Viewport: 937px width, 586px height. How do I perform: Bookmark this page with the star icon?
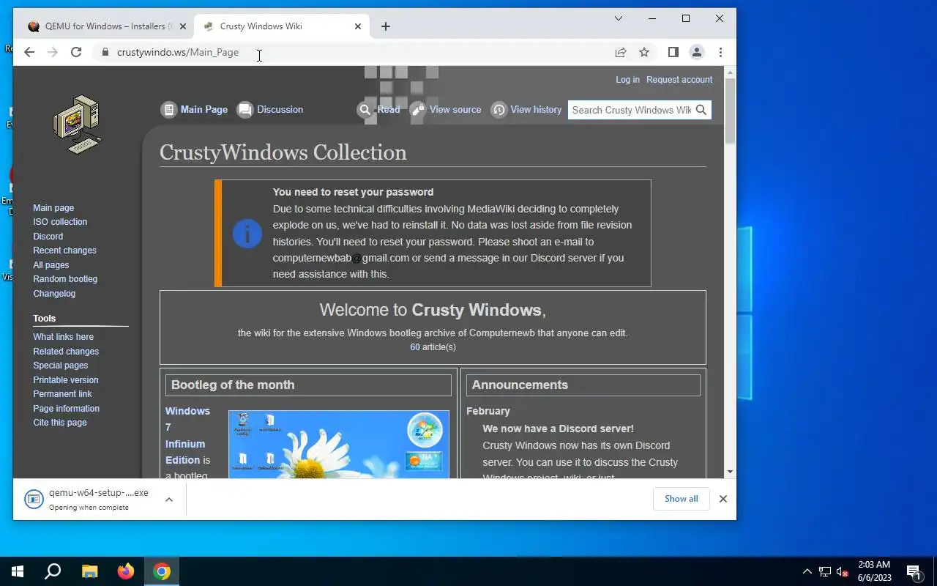tap(644, 52)
